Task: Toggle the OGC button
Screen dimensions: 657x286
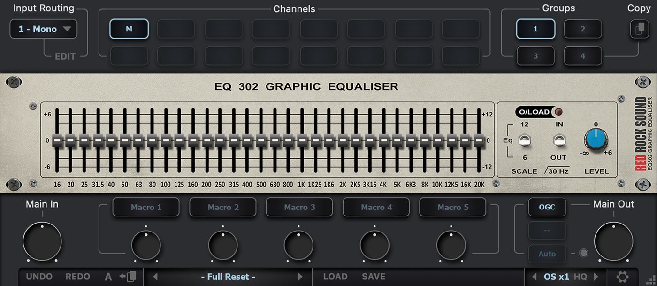Action: (547, 207)
